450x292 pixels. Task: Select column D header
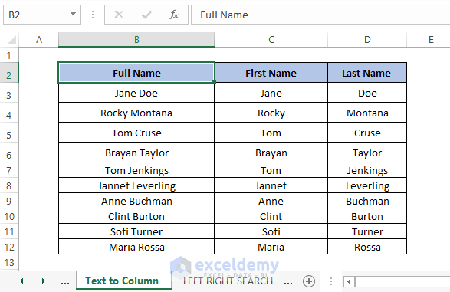point(367,40)
